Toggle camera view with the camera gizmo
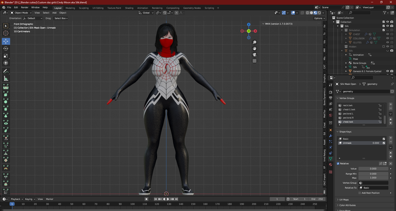The image size is (396, 211). (x=254, y=54)
